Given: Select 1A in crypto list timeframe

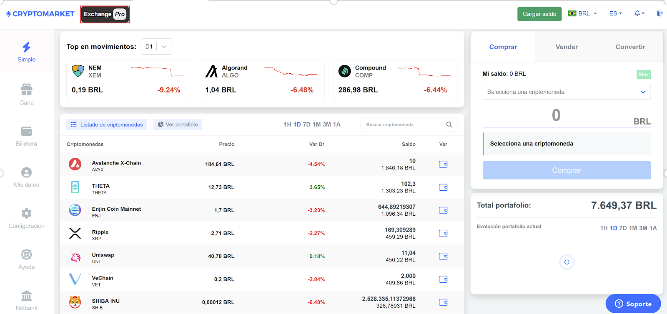Looking at the screenshot, I should pyautogui.click(x=337, y=125).
